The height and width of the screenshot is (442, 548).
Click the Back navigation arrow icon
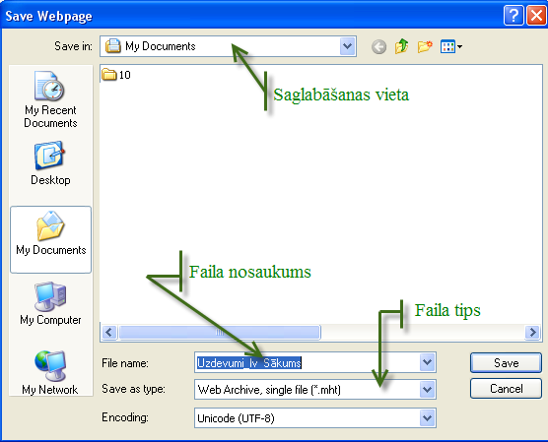pyautogui.click(x=378, y=47)
